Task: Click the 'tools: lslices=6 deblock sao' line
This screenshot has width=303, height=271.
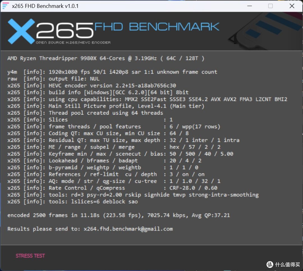Action: click(72, 202)
